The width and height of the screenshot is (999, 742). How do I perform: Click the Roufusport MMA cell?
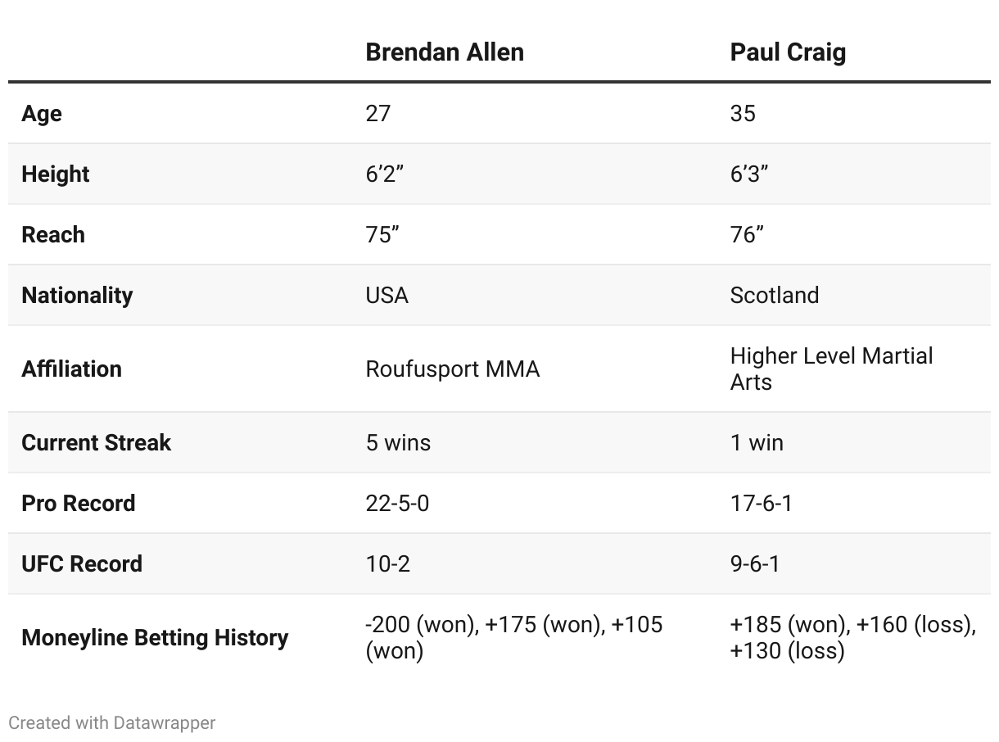coord(453,369)
